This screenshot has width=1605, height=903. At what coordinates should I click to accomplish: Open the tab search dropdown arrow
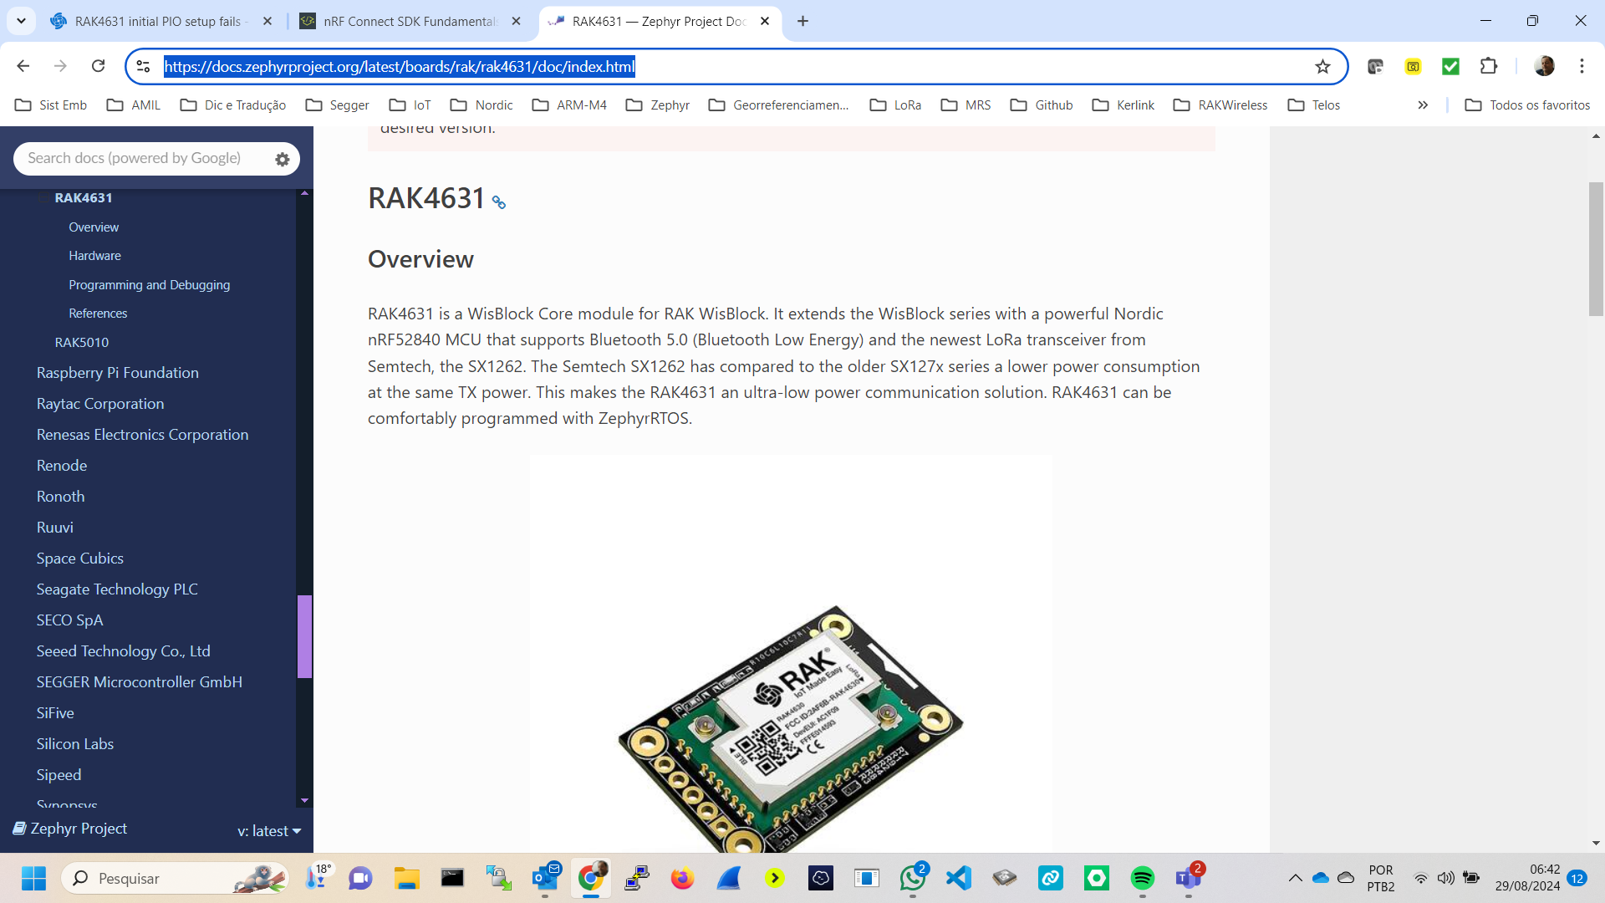pos(21,21)
